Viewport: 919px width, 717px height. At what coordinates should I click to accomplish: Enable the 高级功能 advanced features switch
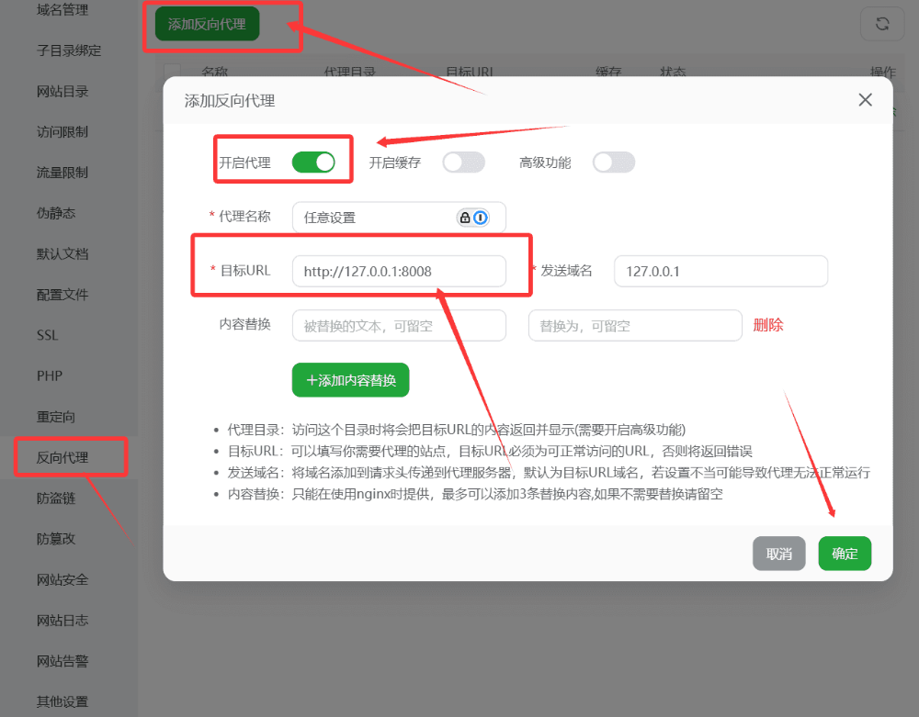pyautogui.click(x=613, y=162)
